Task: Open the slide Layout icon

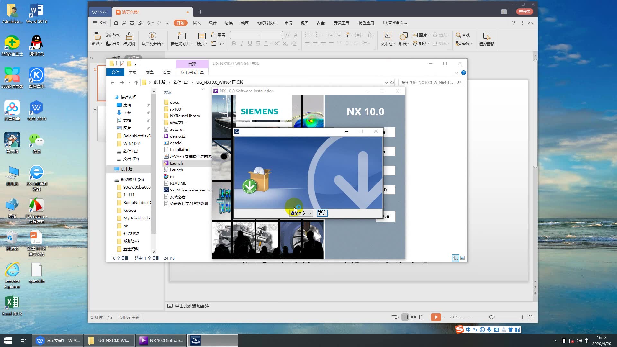Action: 202,36
